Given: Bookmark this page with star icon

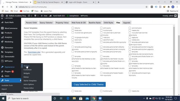Looking at the screenshot, I should point(147,7).
